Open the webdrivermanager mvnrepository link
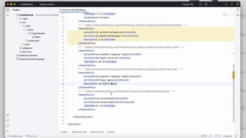The width and height of the screenshot is (246, 138). 133,25
